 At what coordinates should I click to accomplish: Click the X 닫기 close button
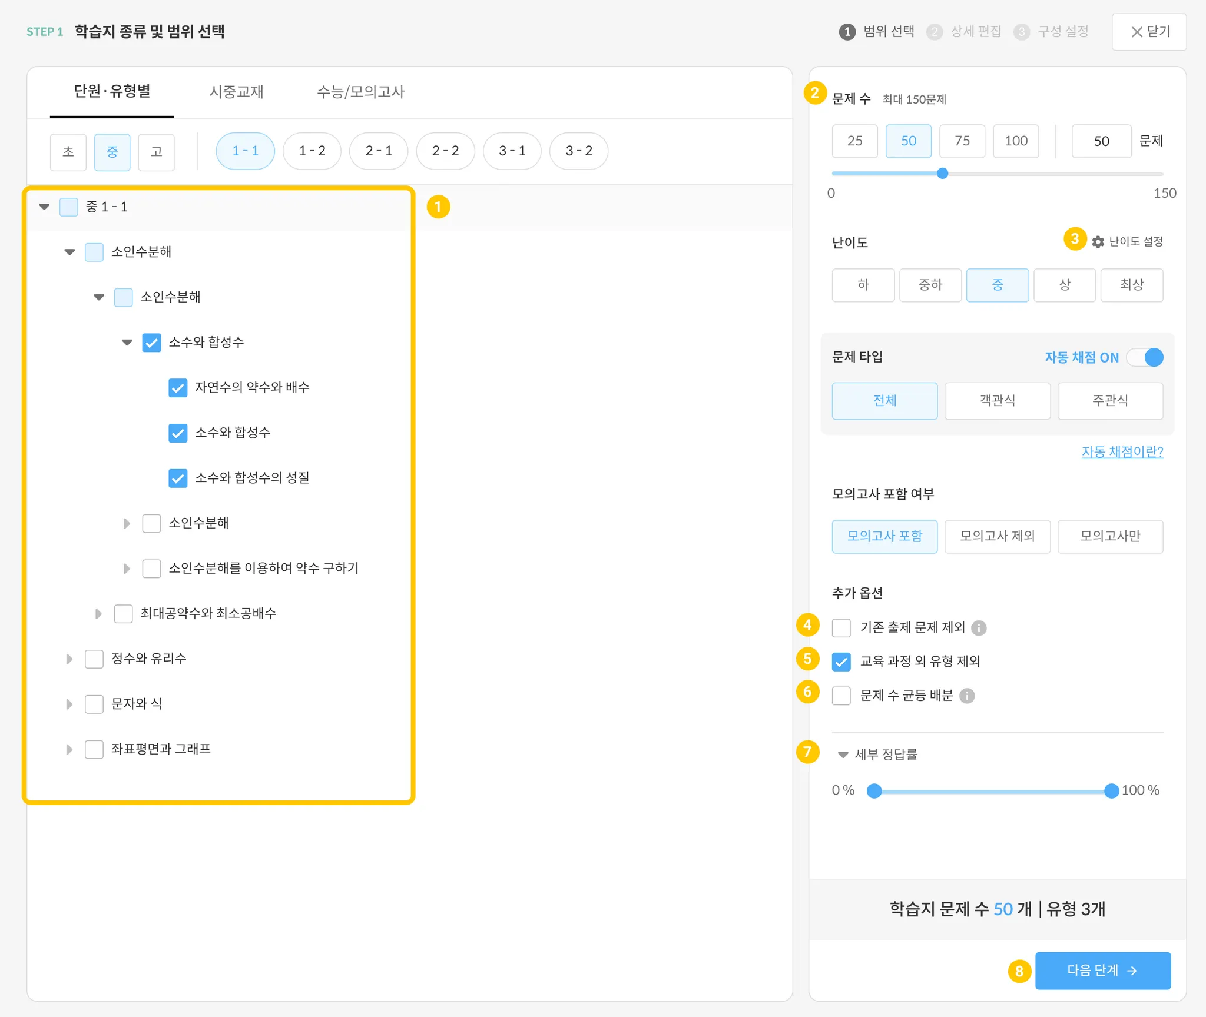1149,32
